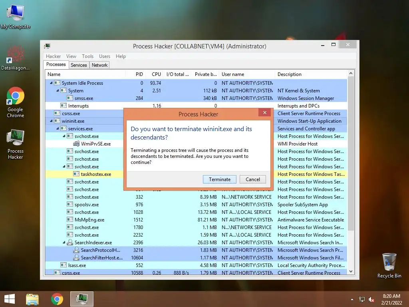Click the WmiPrvSE.exe process icon

click(76, 144)
